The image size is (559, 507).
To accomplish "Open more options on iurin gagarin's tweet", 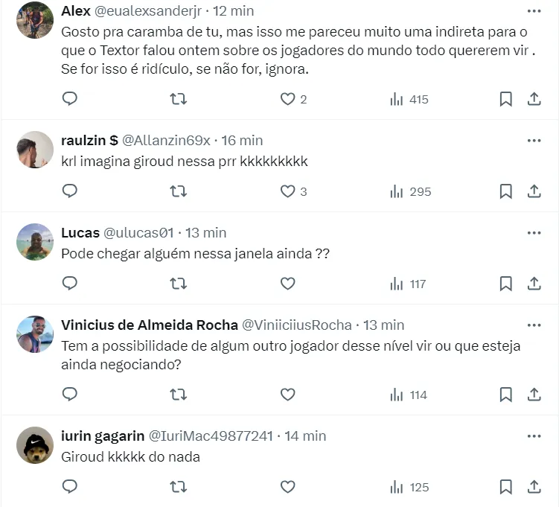I will click(534, 436).
